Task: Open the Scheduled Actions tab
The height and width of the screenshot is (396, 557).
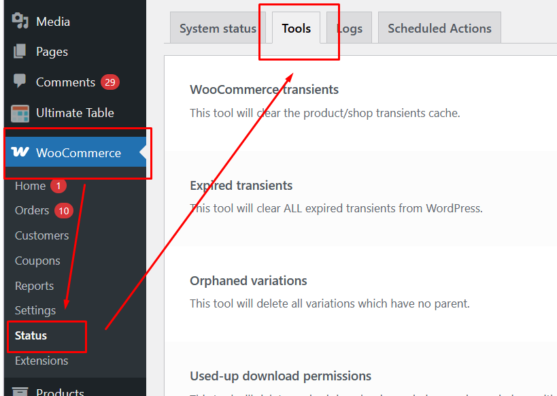Action: click(x=439, y=28)
